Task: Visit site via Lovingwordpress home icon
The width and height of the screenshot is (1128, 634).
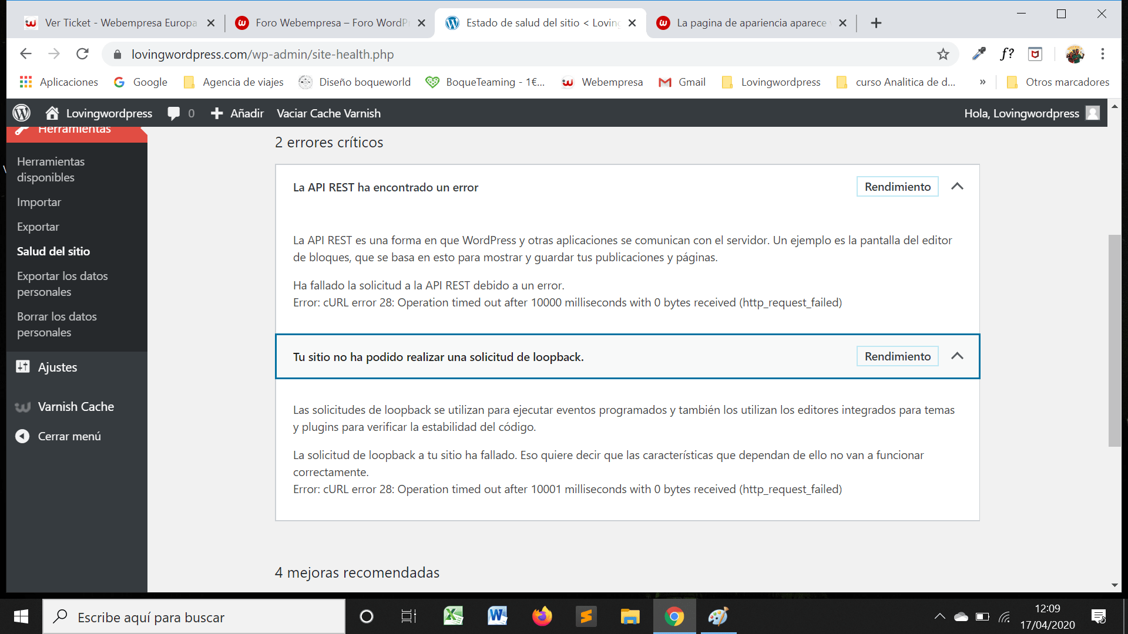Action: [x=99, y=113]
